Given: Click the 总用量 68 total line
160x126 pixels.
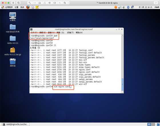Looking at the screenshot, I should 35,48.
